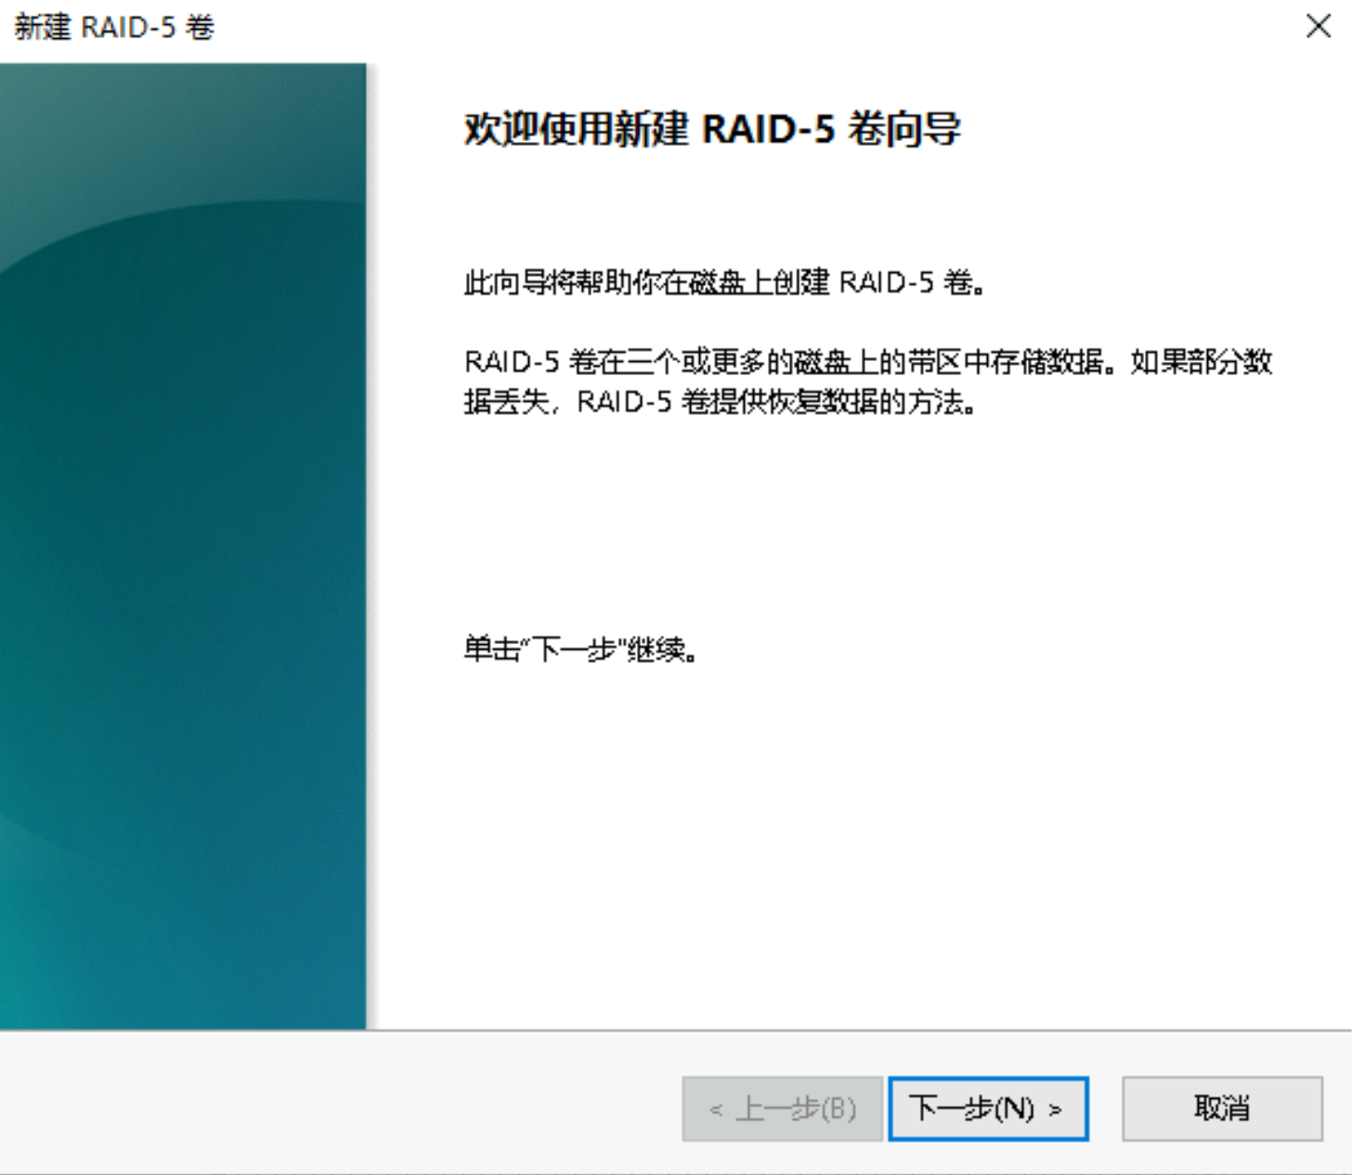
Task: Click the X icon at the title bar
Action: click(1319, 26)
